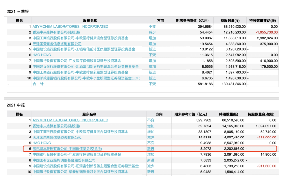Select 排名 column header in 中报 table

pyautogui.click(x=19, y=114)
